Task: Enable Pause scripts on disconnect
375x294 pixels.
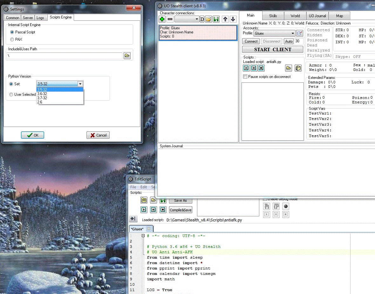Action: (245, 77)
